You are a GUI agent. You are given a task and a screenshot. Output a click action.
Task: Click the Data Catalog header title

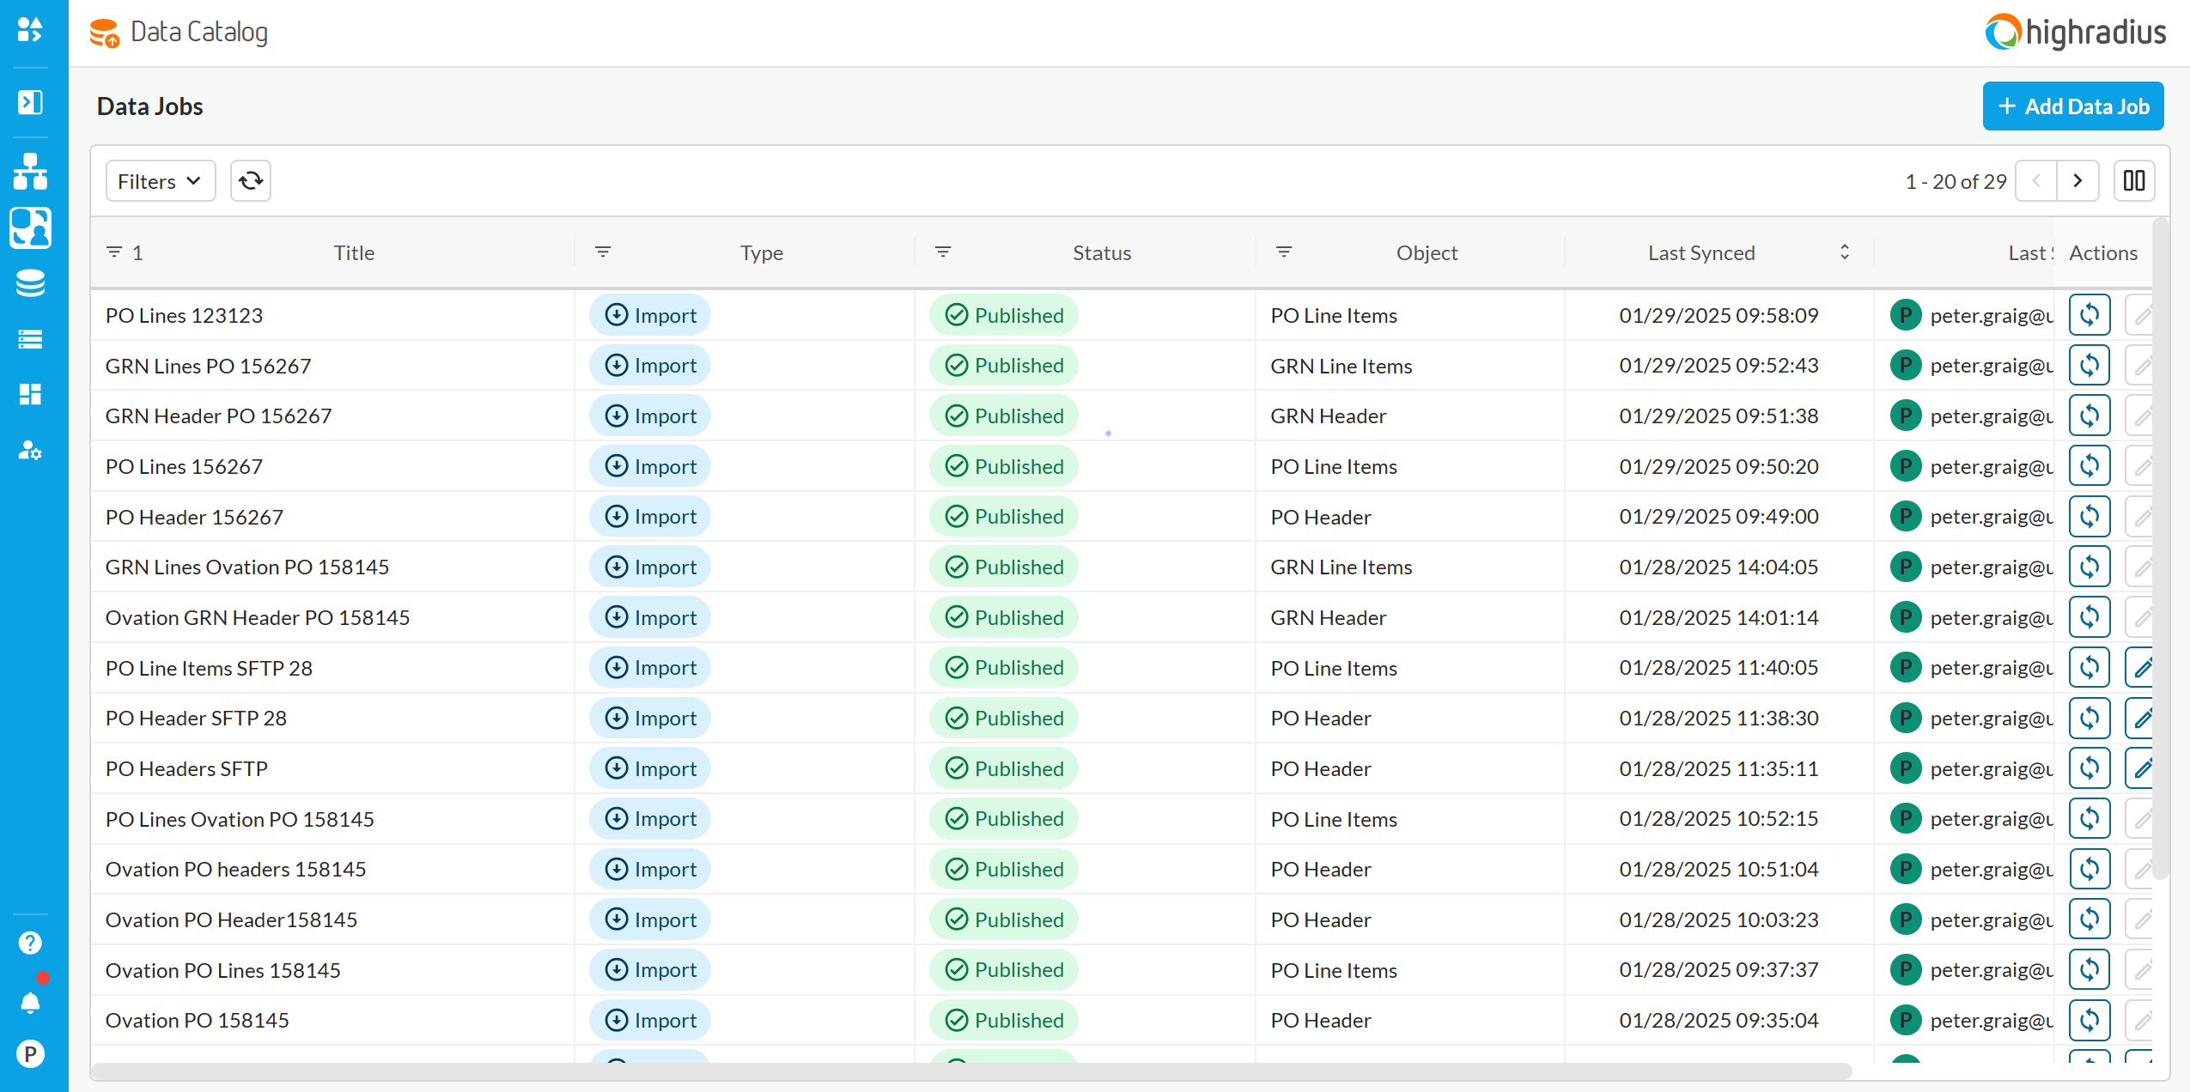point(199,32)
